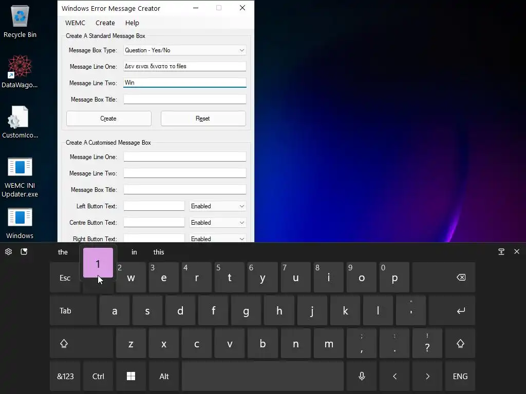Open Right Button Text Enabled dropdown
Viewport: 526px width, 394px height.
click(217, 239)
